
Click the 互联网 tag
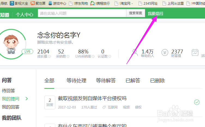point(112,107)
